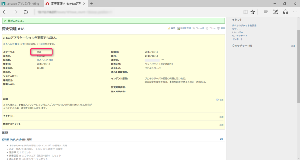Screen dimensions: 300x160
Task: Click the copy icon for ticket #16
Action: click(x=207, y=29)
